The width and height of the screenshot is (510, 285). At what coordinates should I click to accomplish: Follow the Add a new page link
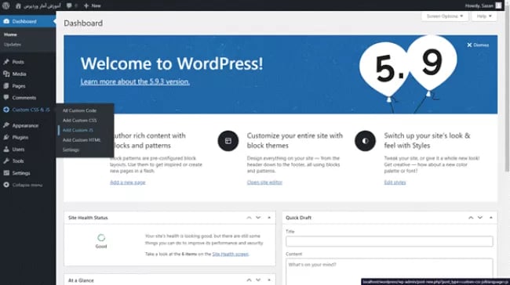click(x=127, y=182)
